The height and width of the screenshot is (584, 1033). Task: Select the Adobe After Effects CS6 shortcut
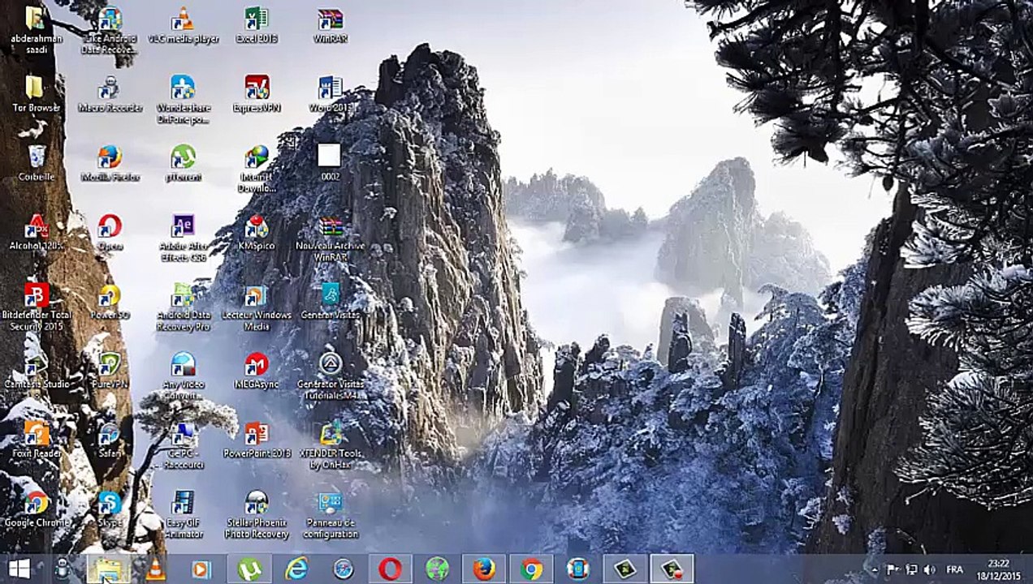(183, 237)
